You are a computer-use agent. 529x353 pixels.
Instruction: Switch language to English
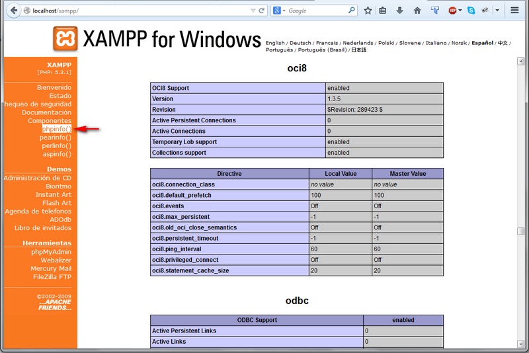coord(275,43)
